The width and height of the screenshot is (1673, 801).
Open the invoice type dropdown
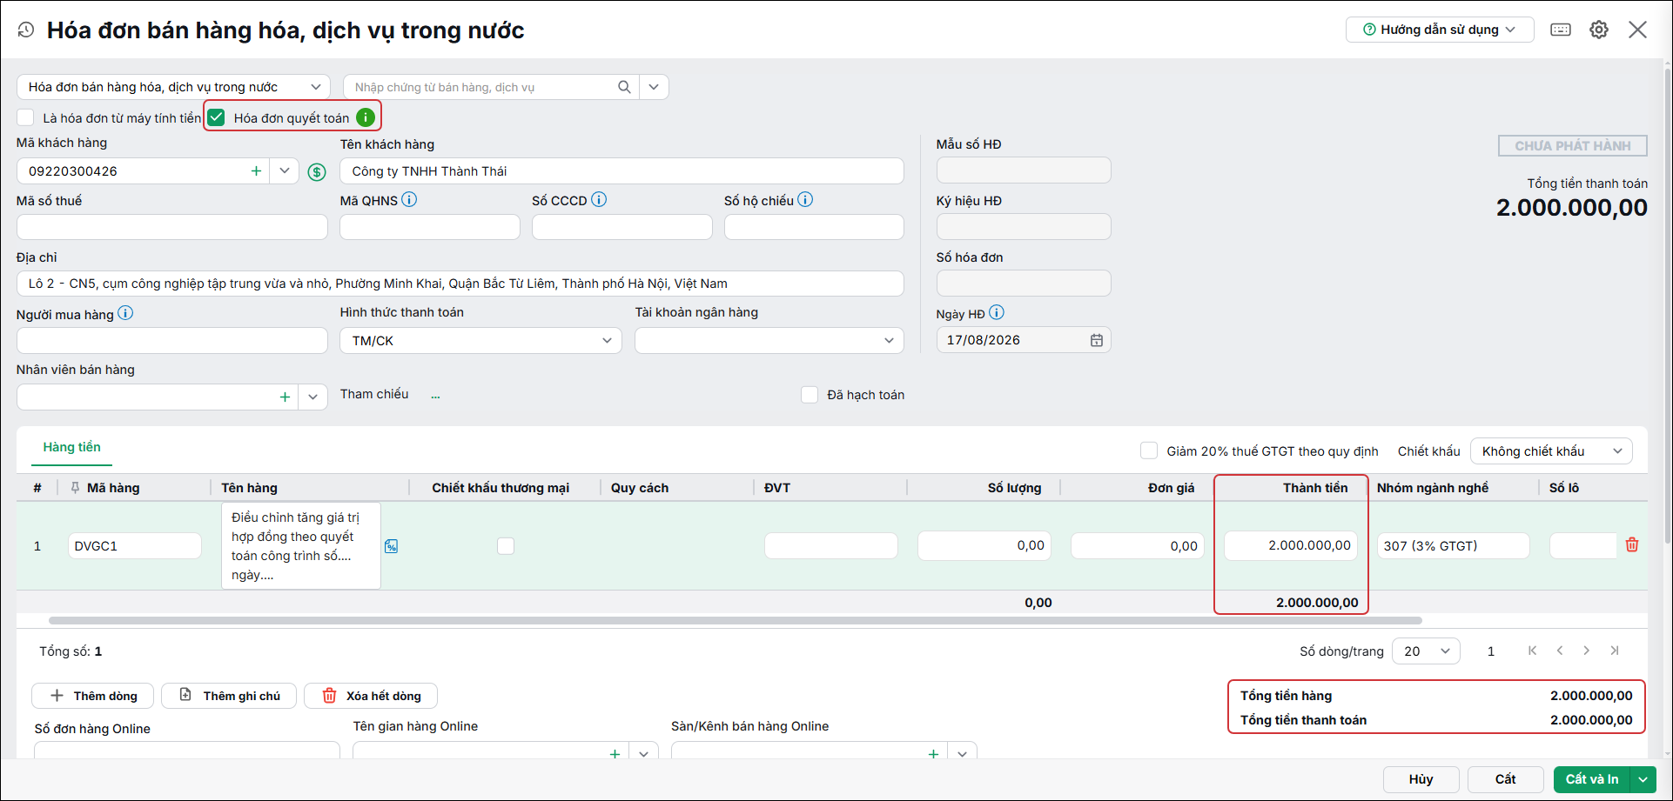tap(173, 87)
